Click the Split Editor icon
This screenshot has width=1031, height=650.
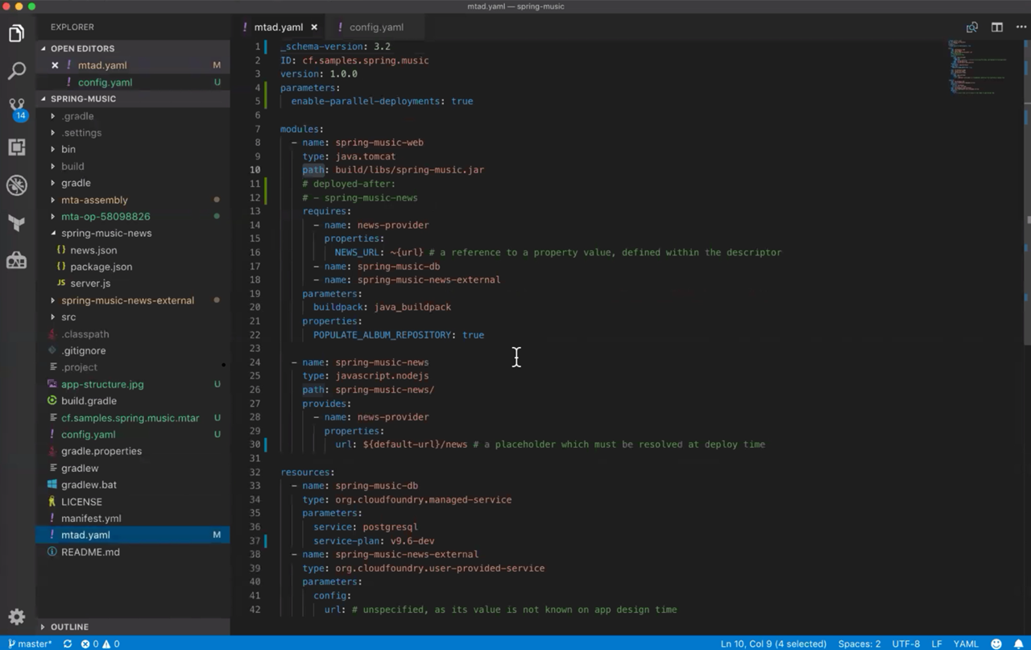click(x=997, y=27)
